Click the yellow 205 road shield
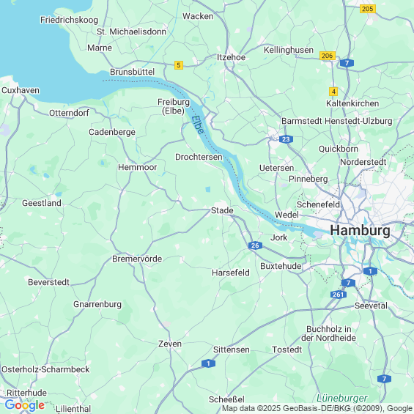This screenshot has width=414, height=414. pos(368,9)
